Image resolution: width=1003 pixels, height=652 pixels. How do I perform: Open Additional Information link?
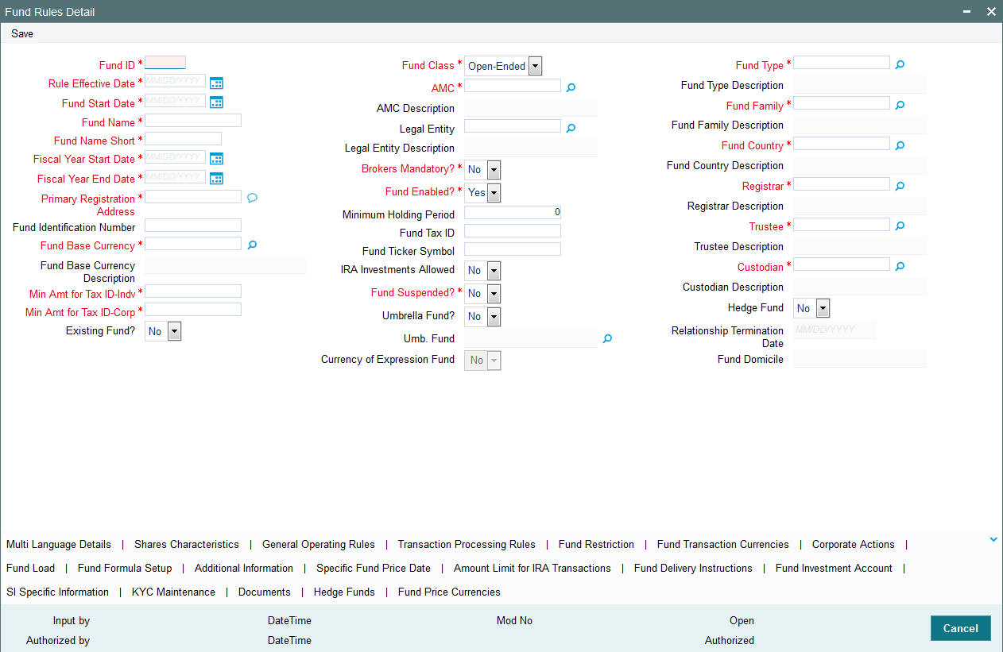point(244,569)
